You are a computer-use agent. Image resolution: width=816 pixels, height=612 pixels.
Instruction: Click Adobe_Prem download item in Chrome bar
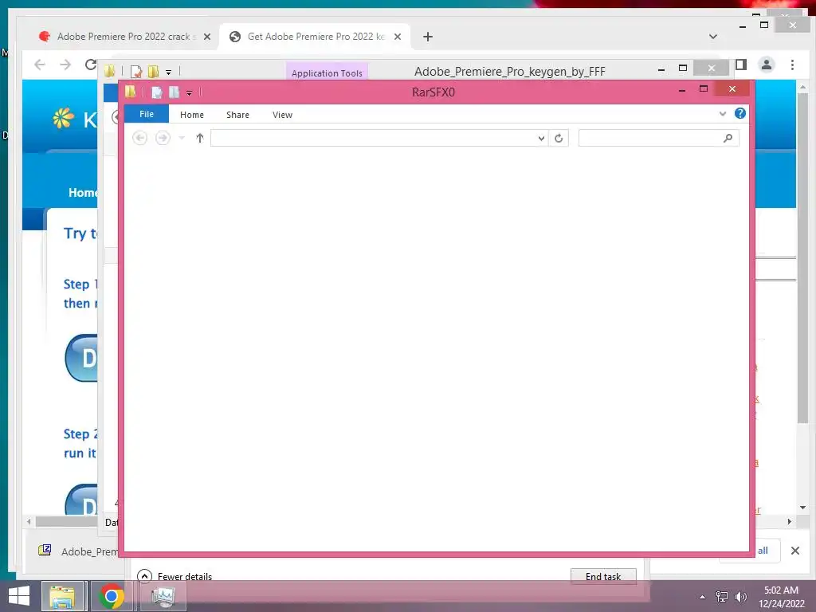click(x=78, y=551)
